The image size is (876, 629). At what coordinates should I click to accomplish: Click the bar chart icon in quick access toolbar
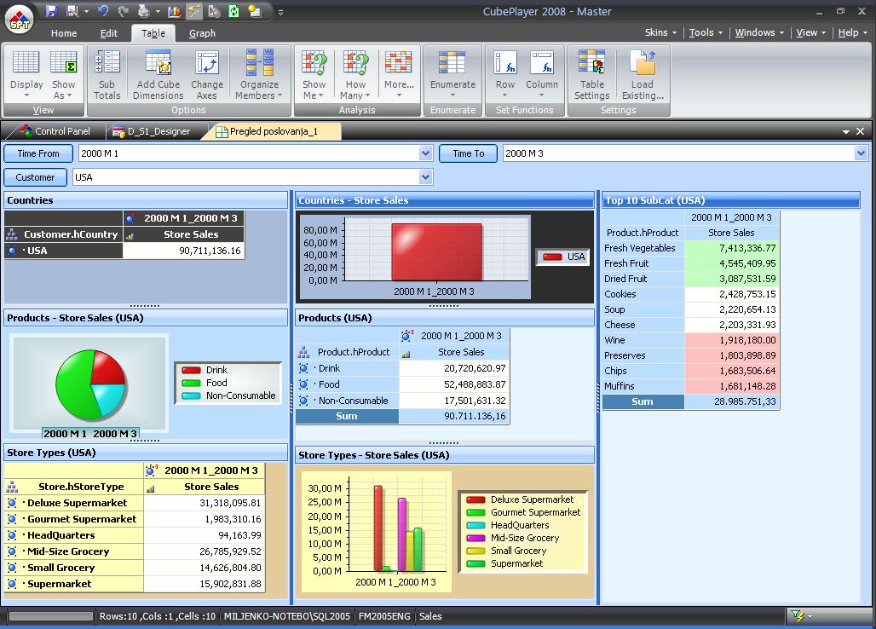(x=175, y=11)
